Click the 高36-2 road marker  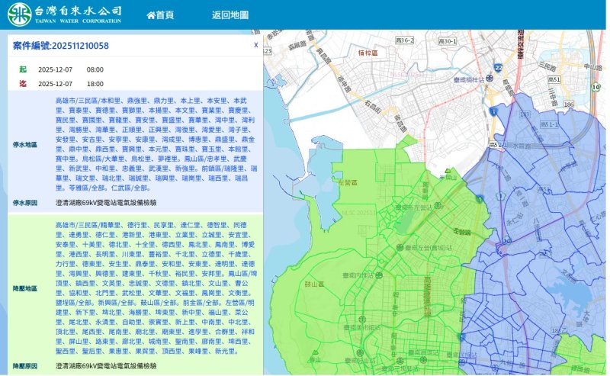[x=405, y=40]
